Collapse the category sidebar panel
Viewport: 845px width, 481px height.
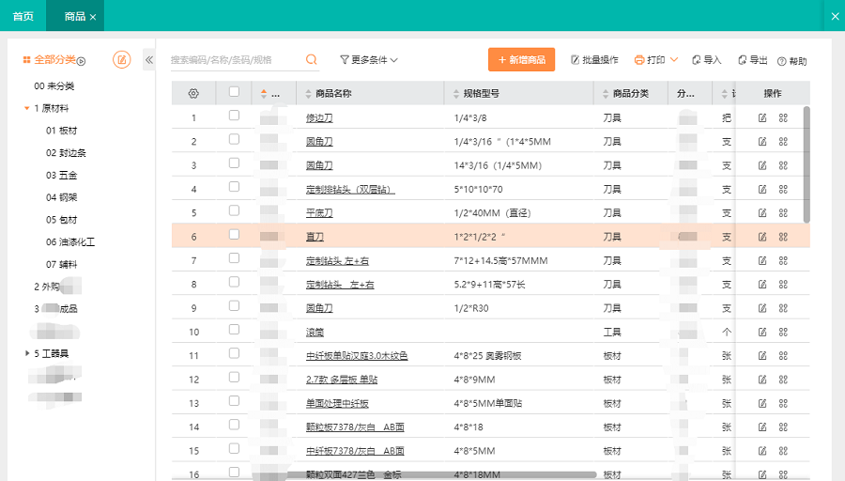click(x=148, y=59)
